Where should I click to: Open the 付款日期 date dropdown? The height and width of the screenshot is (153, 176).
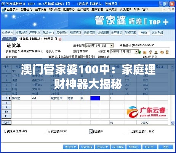point(136,52)
